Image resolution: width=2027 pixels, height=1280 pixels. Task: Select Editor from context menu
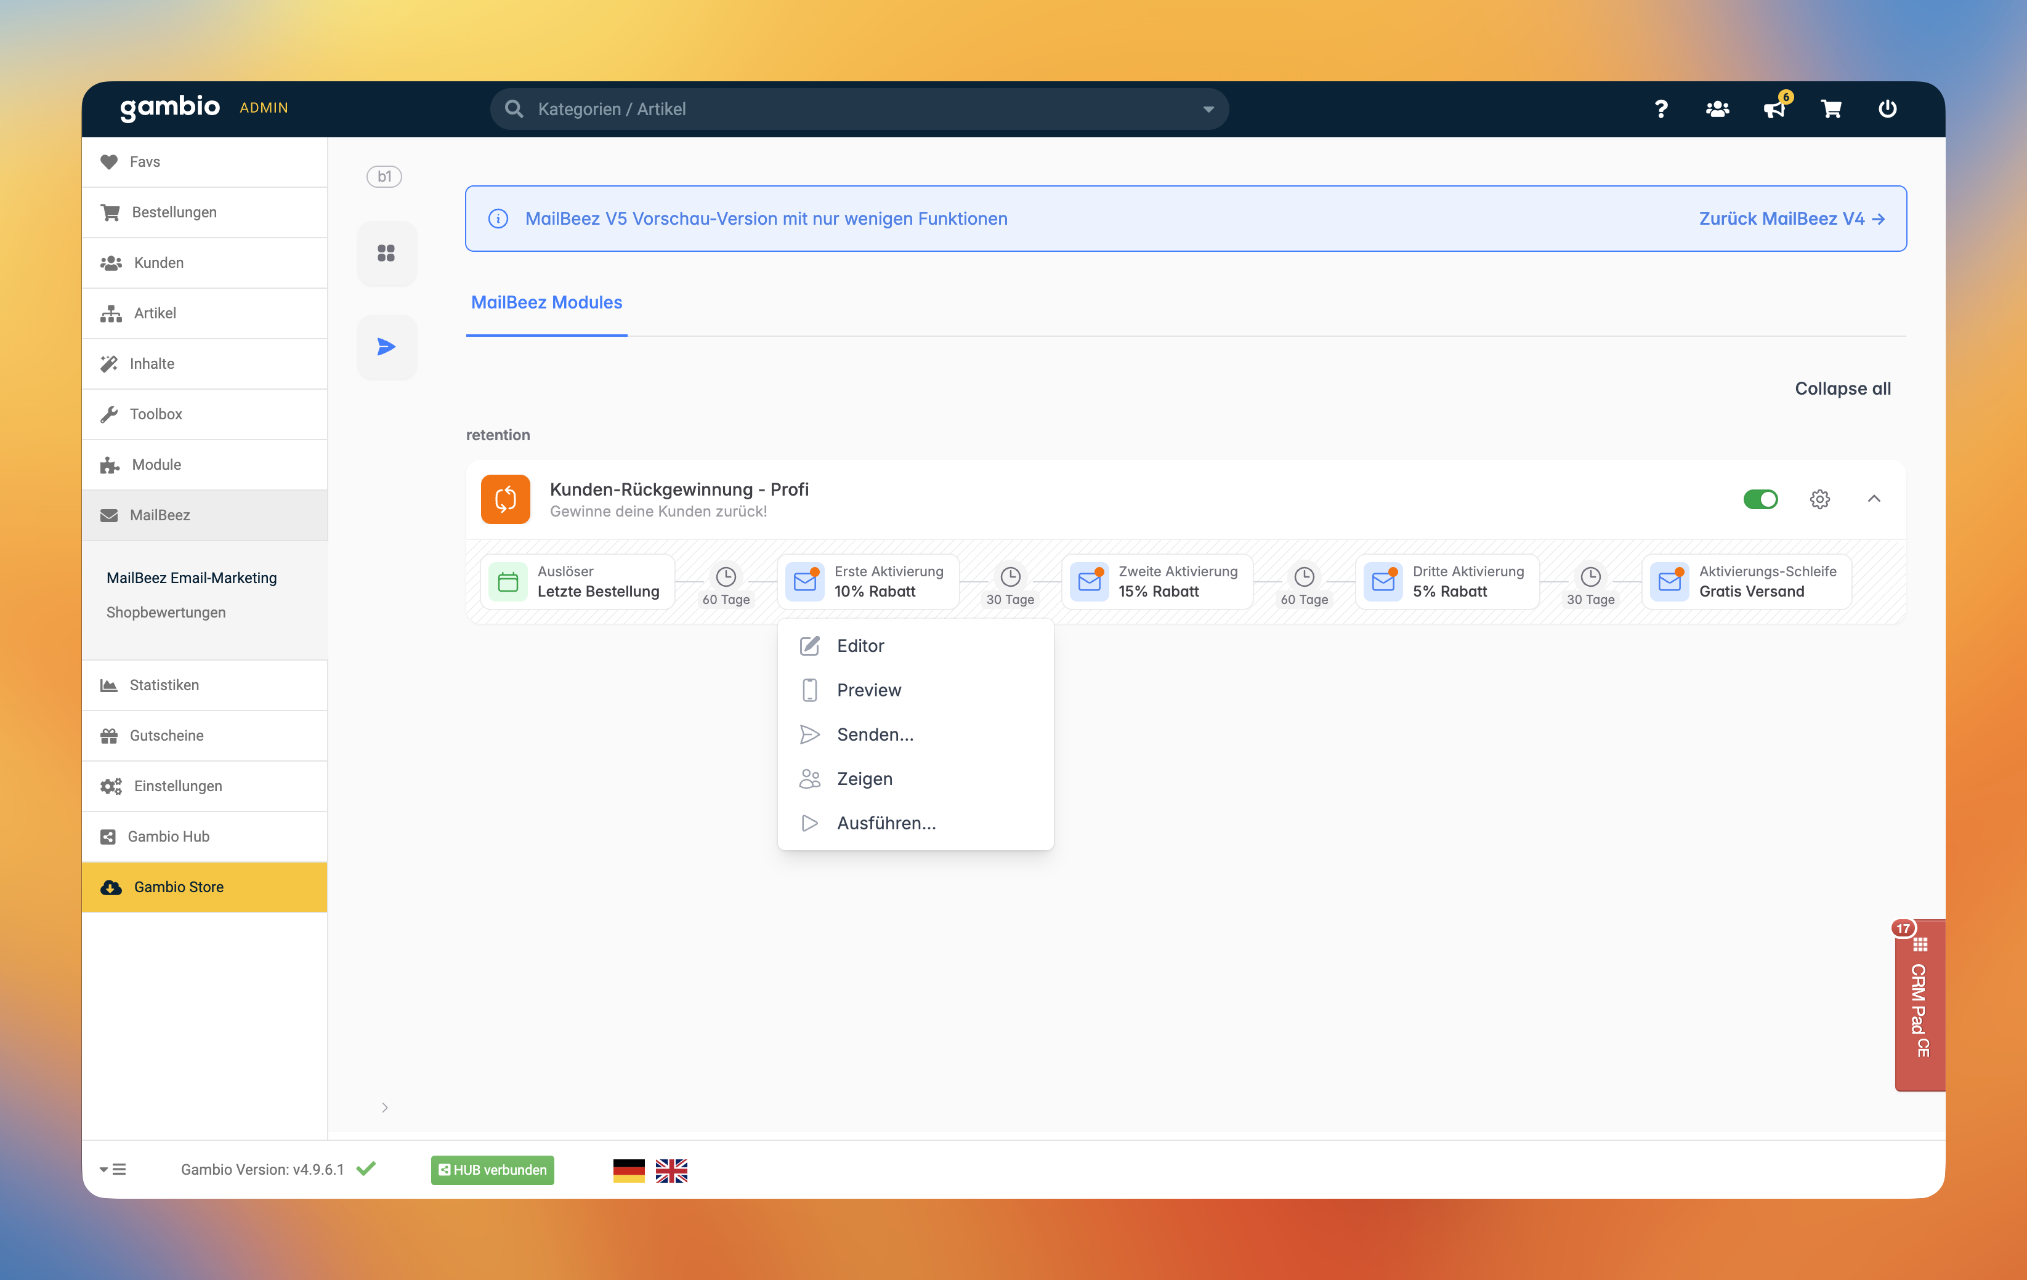(x=860, y=645)
